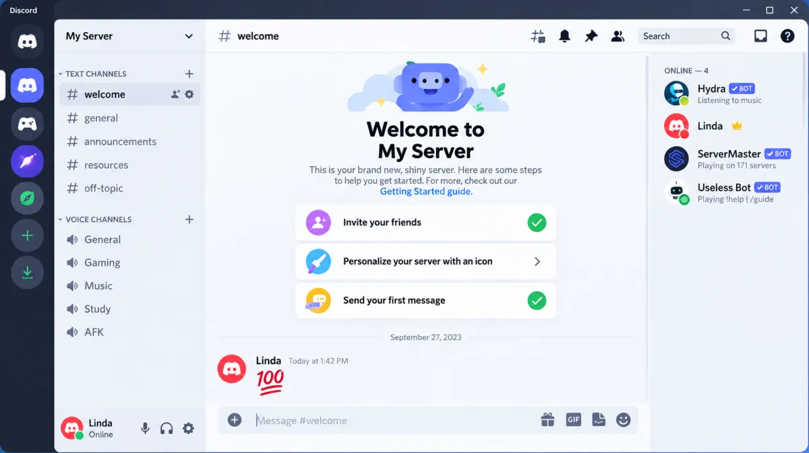The width and height of the screenshot is (809, 453).
Task: Join the General voice channel
Action: (x=130, y=240)
